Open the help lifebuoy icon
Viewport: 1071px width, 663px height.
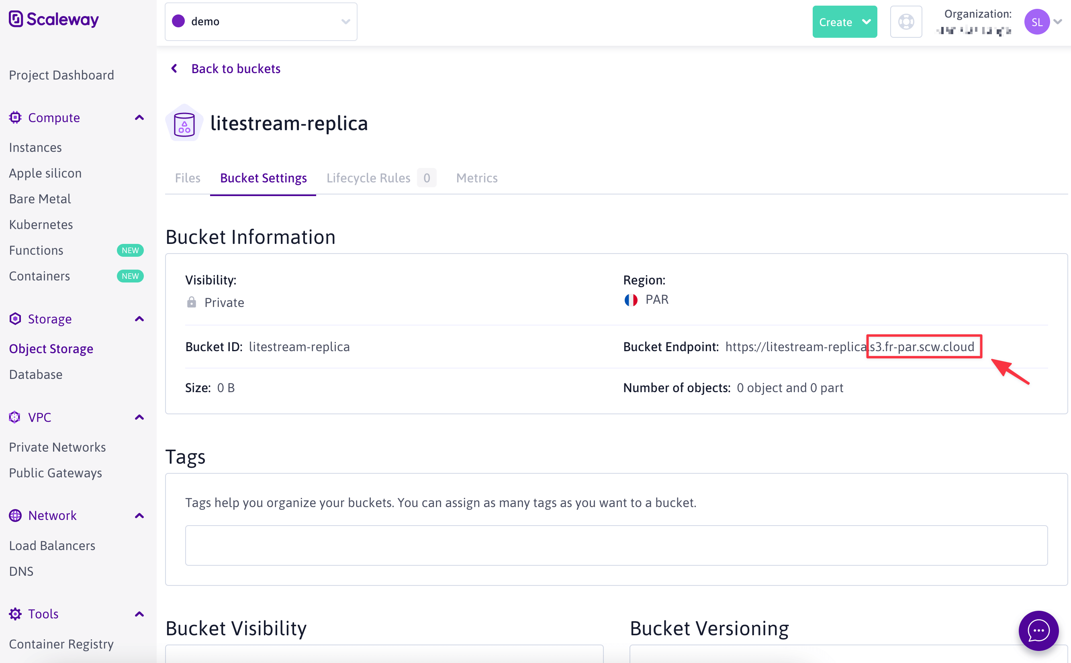(x=906, y=21)
